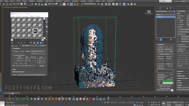This screenshot has width=189, height=106.
Task: Toggle Use Script checkbox in Simulation
Action: 158,64
